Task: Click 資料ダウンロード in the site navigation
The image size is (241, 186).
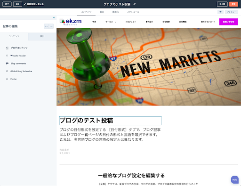Action: (208, 22)
